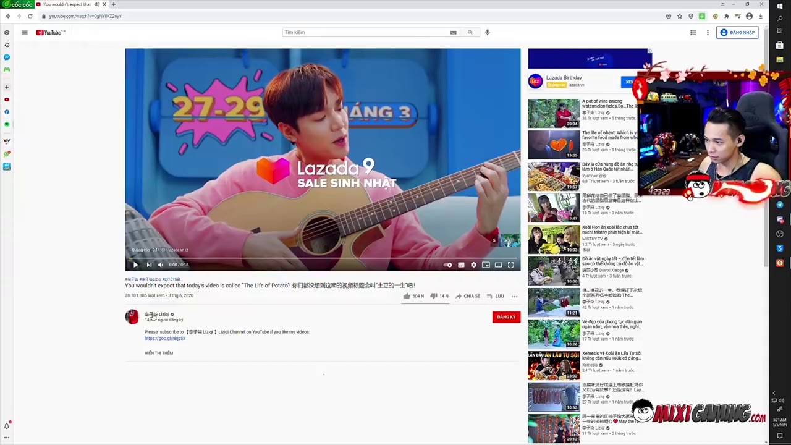Like the video (504 N)
Viewport: 791px width, 445px height.
click(x=413, y=296)
